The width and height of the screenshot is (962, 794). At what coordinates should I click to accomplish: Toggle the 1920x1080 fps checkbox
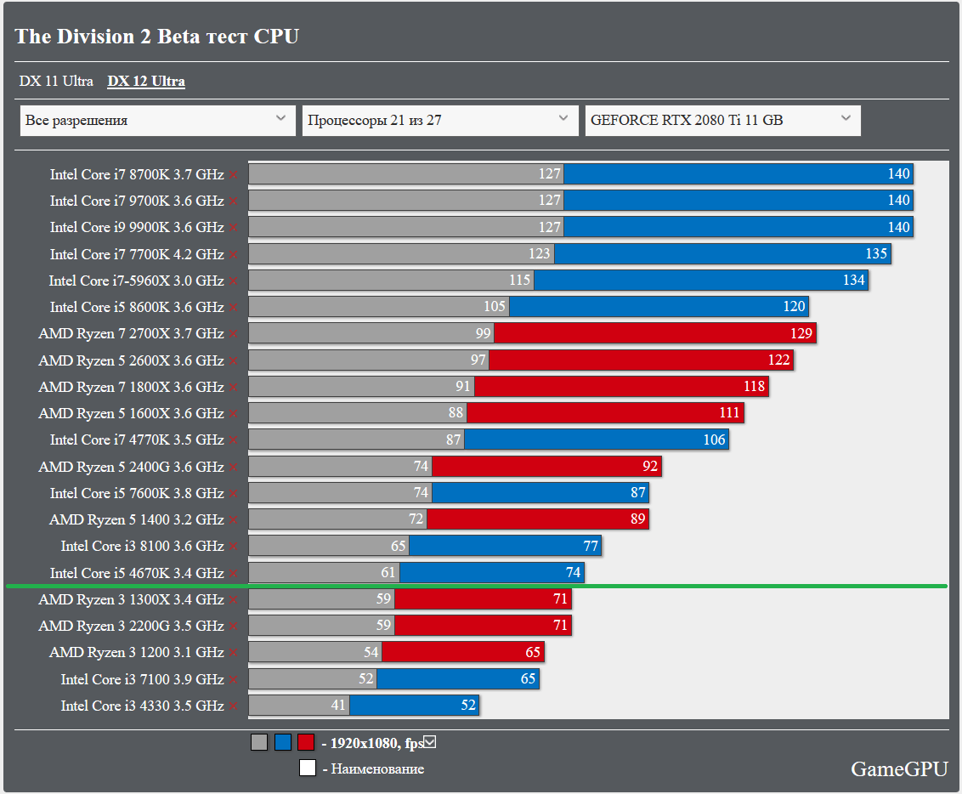pos(430,742)
